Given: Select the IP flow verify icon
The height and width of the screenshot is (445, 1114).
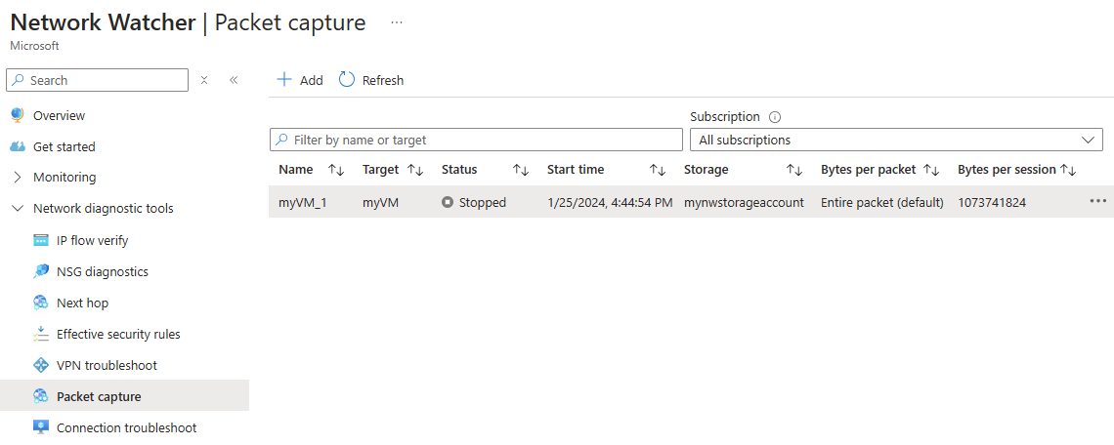Looking at the screenshot, I should click(41, 241).
